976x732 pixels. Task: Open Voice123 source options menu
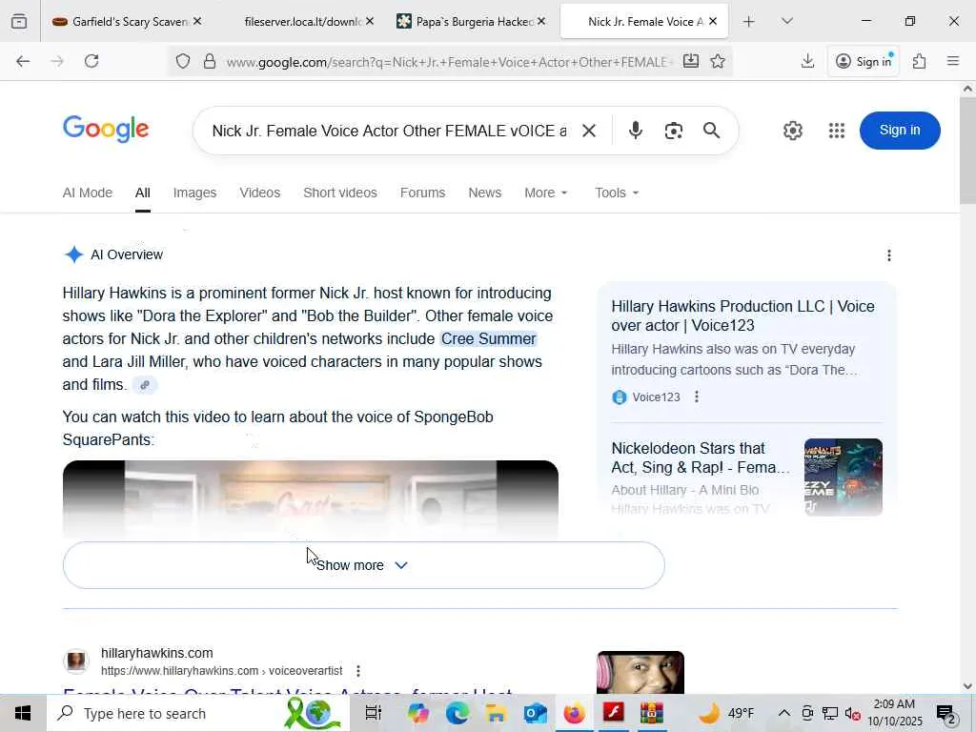point(697,397)
